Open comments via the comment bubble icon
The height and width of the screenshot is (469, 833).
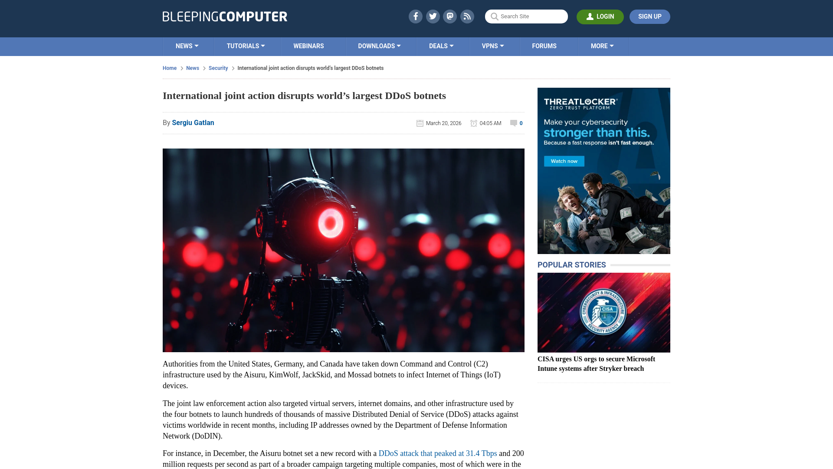514,123
